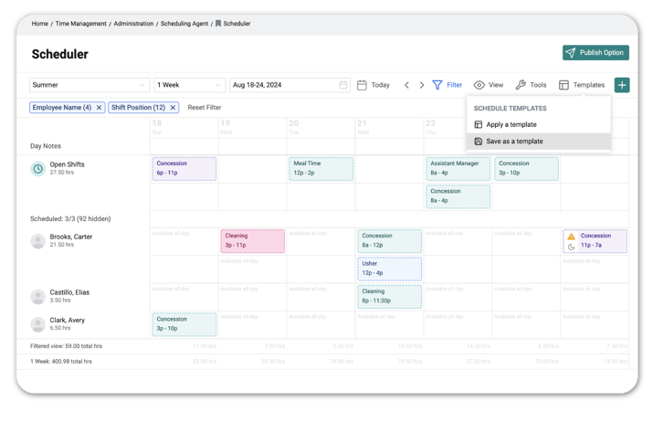This screenshot has height=422, width=663.
Task: Click 'Scheduled: 3/3 (92 hidden)' text
Action: (70, 219)
